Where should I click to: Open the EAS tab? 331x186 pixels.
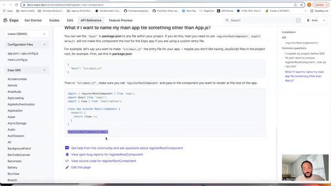tap(70, 20)
